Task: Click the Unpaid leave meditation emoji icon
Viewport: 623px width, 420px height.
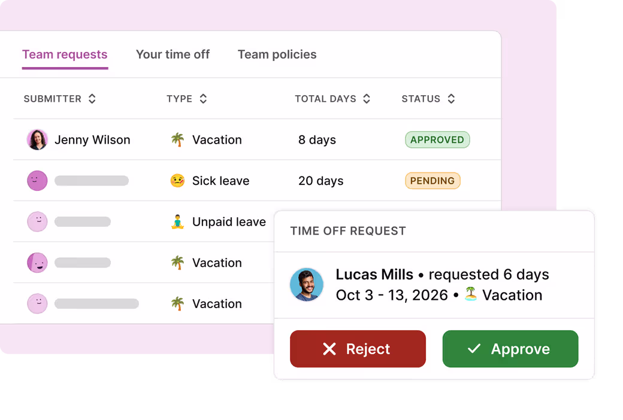Action: (177, 221)
